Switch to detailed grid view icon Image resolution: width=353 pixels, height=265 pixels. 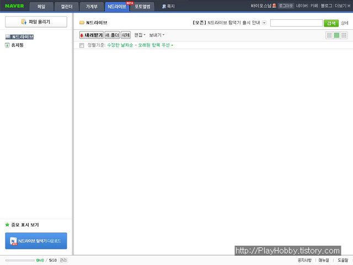[336, 35]
